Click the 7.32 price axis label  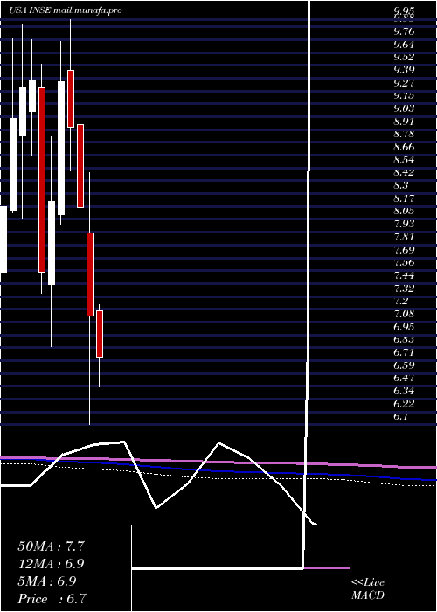click(x=404, y=289)
